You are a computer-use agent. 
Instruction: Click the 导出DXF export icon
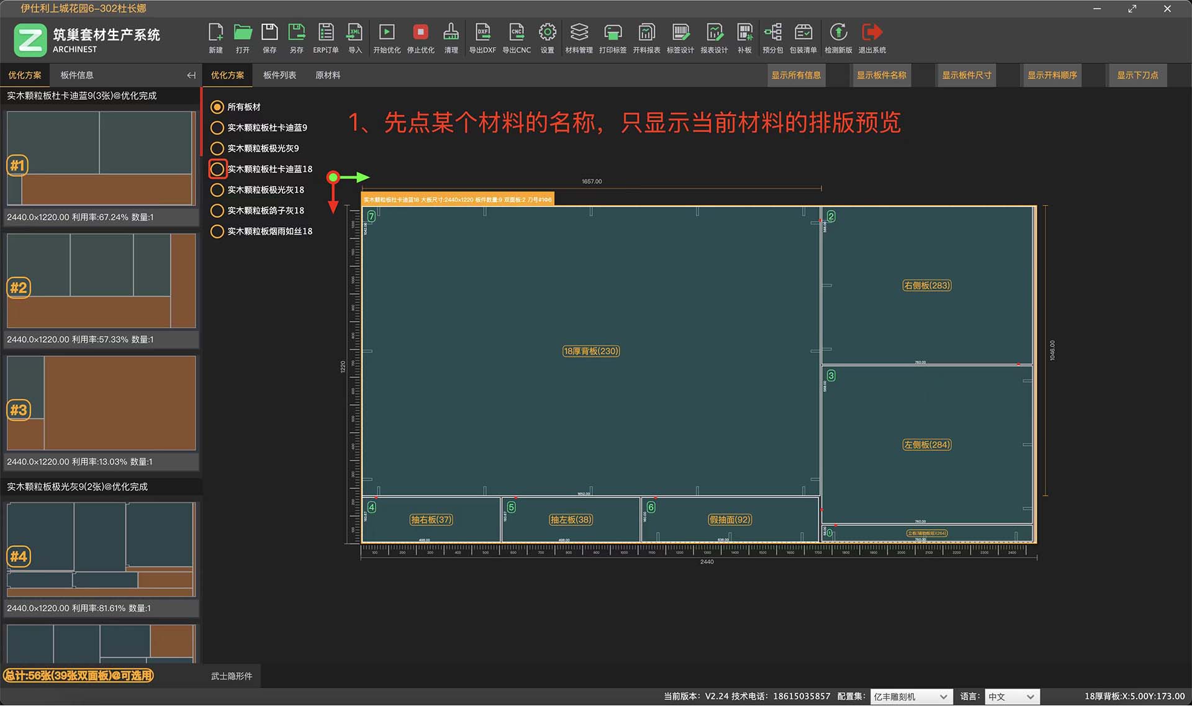coord(482,33)
